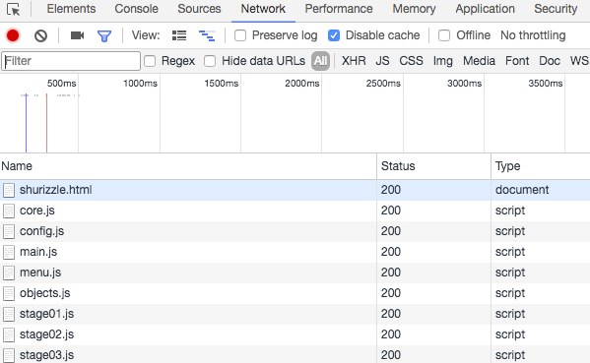590x363 pixels.
Task: Open the Security tab
Action: click(x=556, y=9)
